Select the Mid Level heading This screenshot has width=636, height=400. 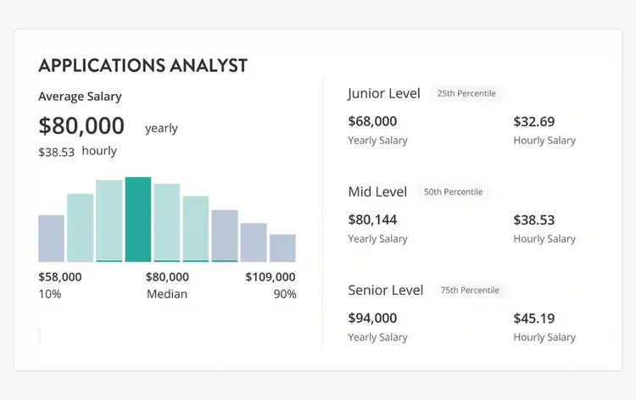point(377,192)
